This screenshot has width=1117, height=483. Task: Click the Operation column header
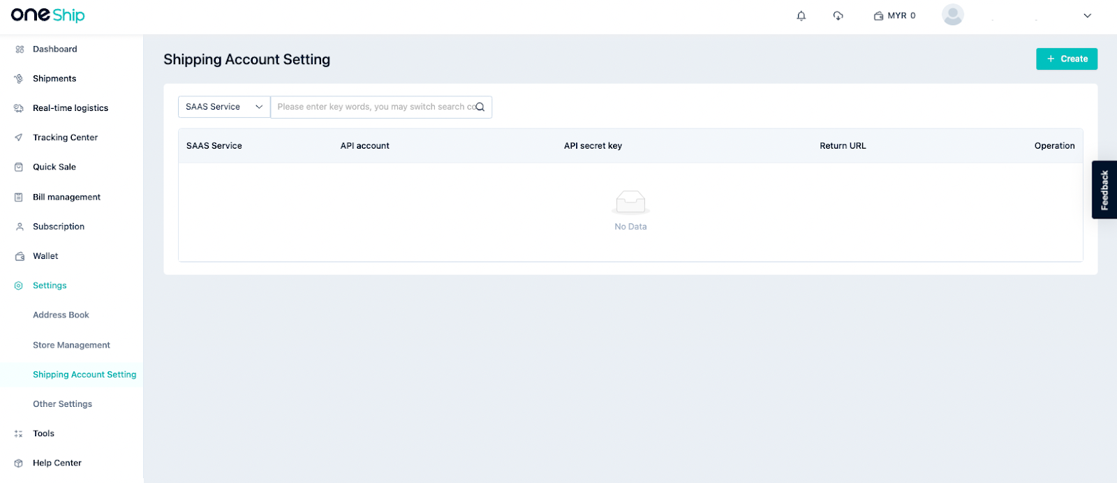tap(1055, 146)
